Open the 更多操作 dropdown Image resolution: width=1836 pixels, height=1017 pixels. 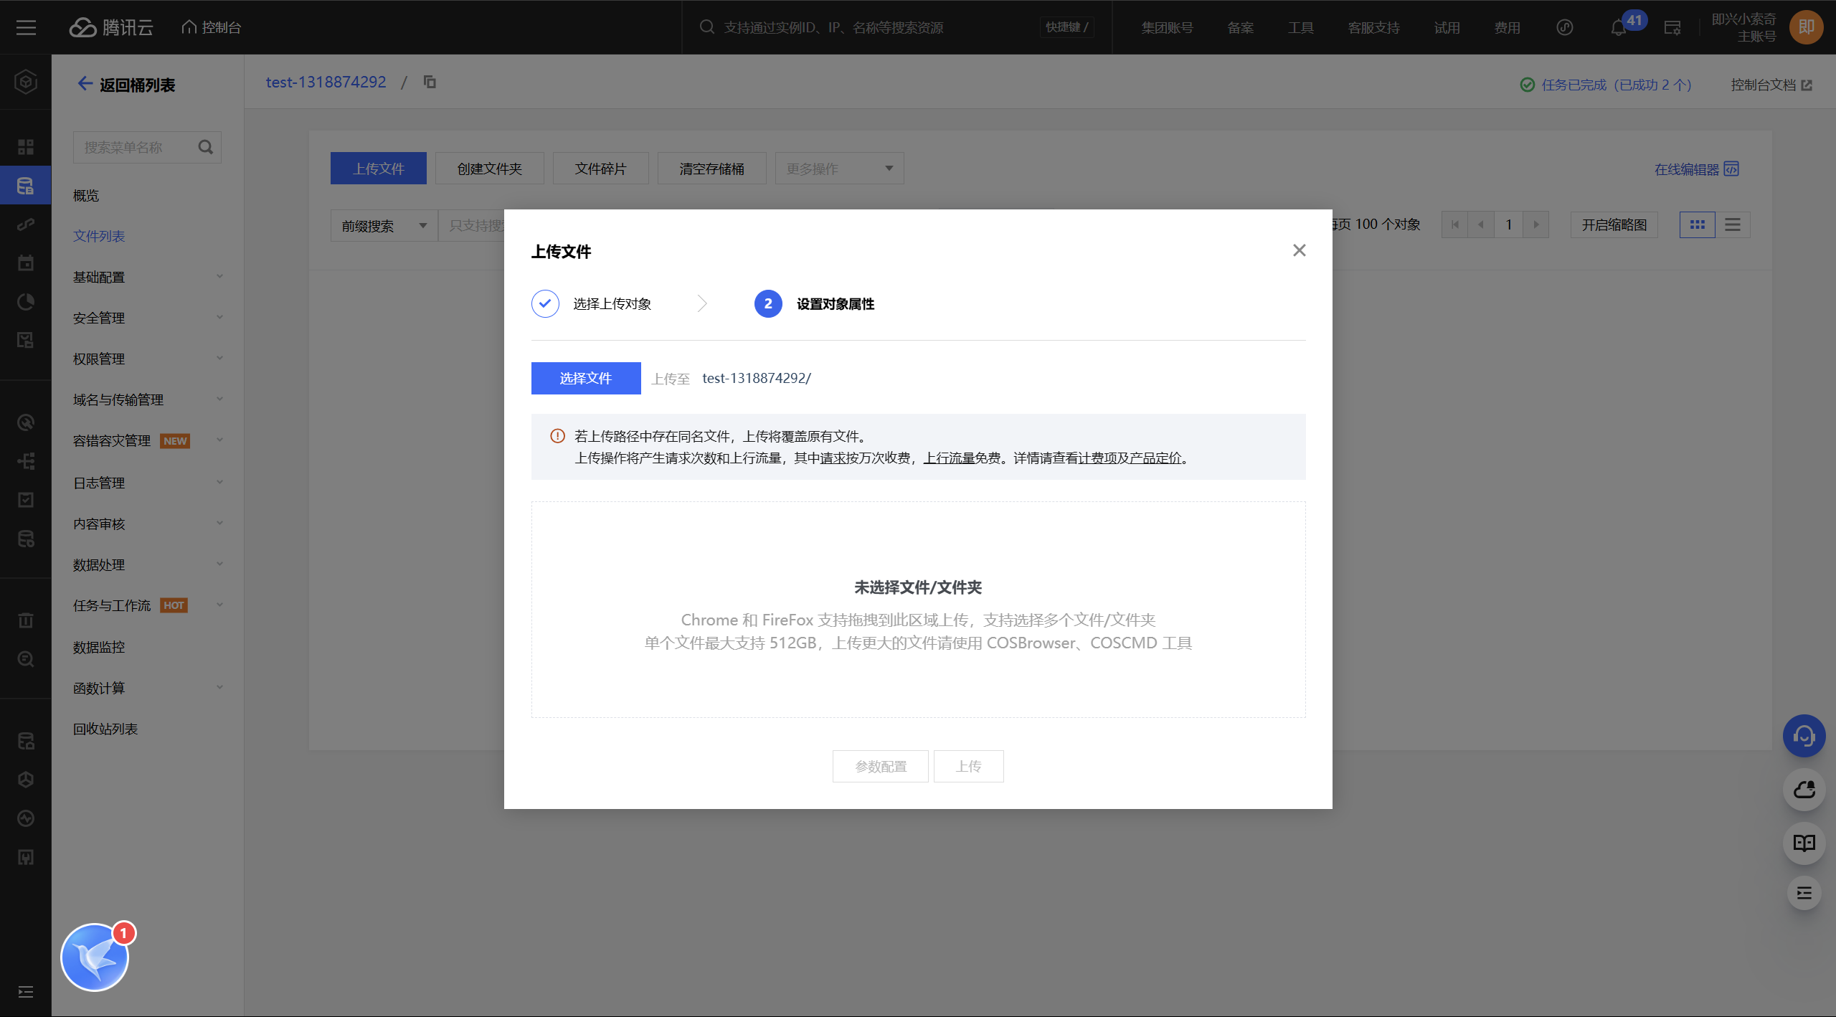[x=839, y=169]
